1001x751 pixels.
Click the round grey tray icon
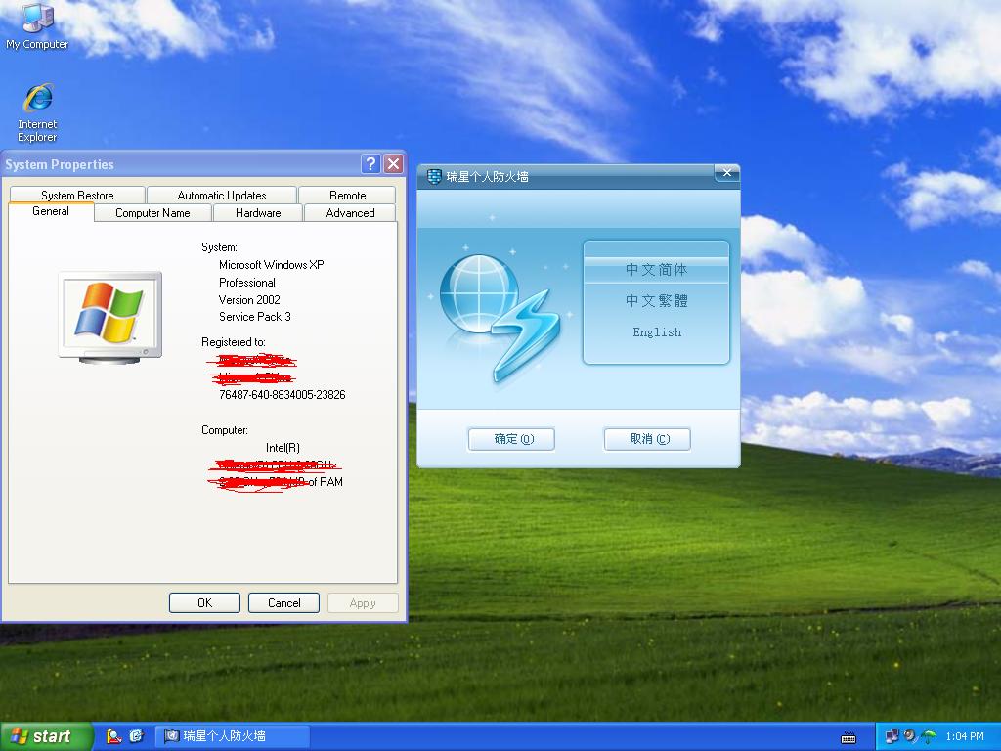pyautogui.click(x=910, y=736)
